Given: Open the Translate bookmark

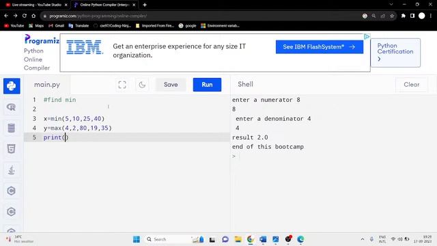Looking at the screenshot, I should 79,26.
